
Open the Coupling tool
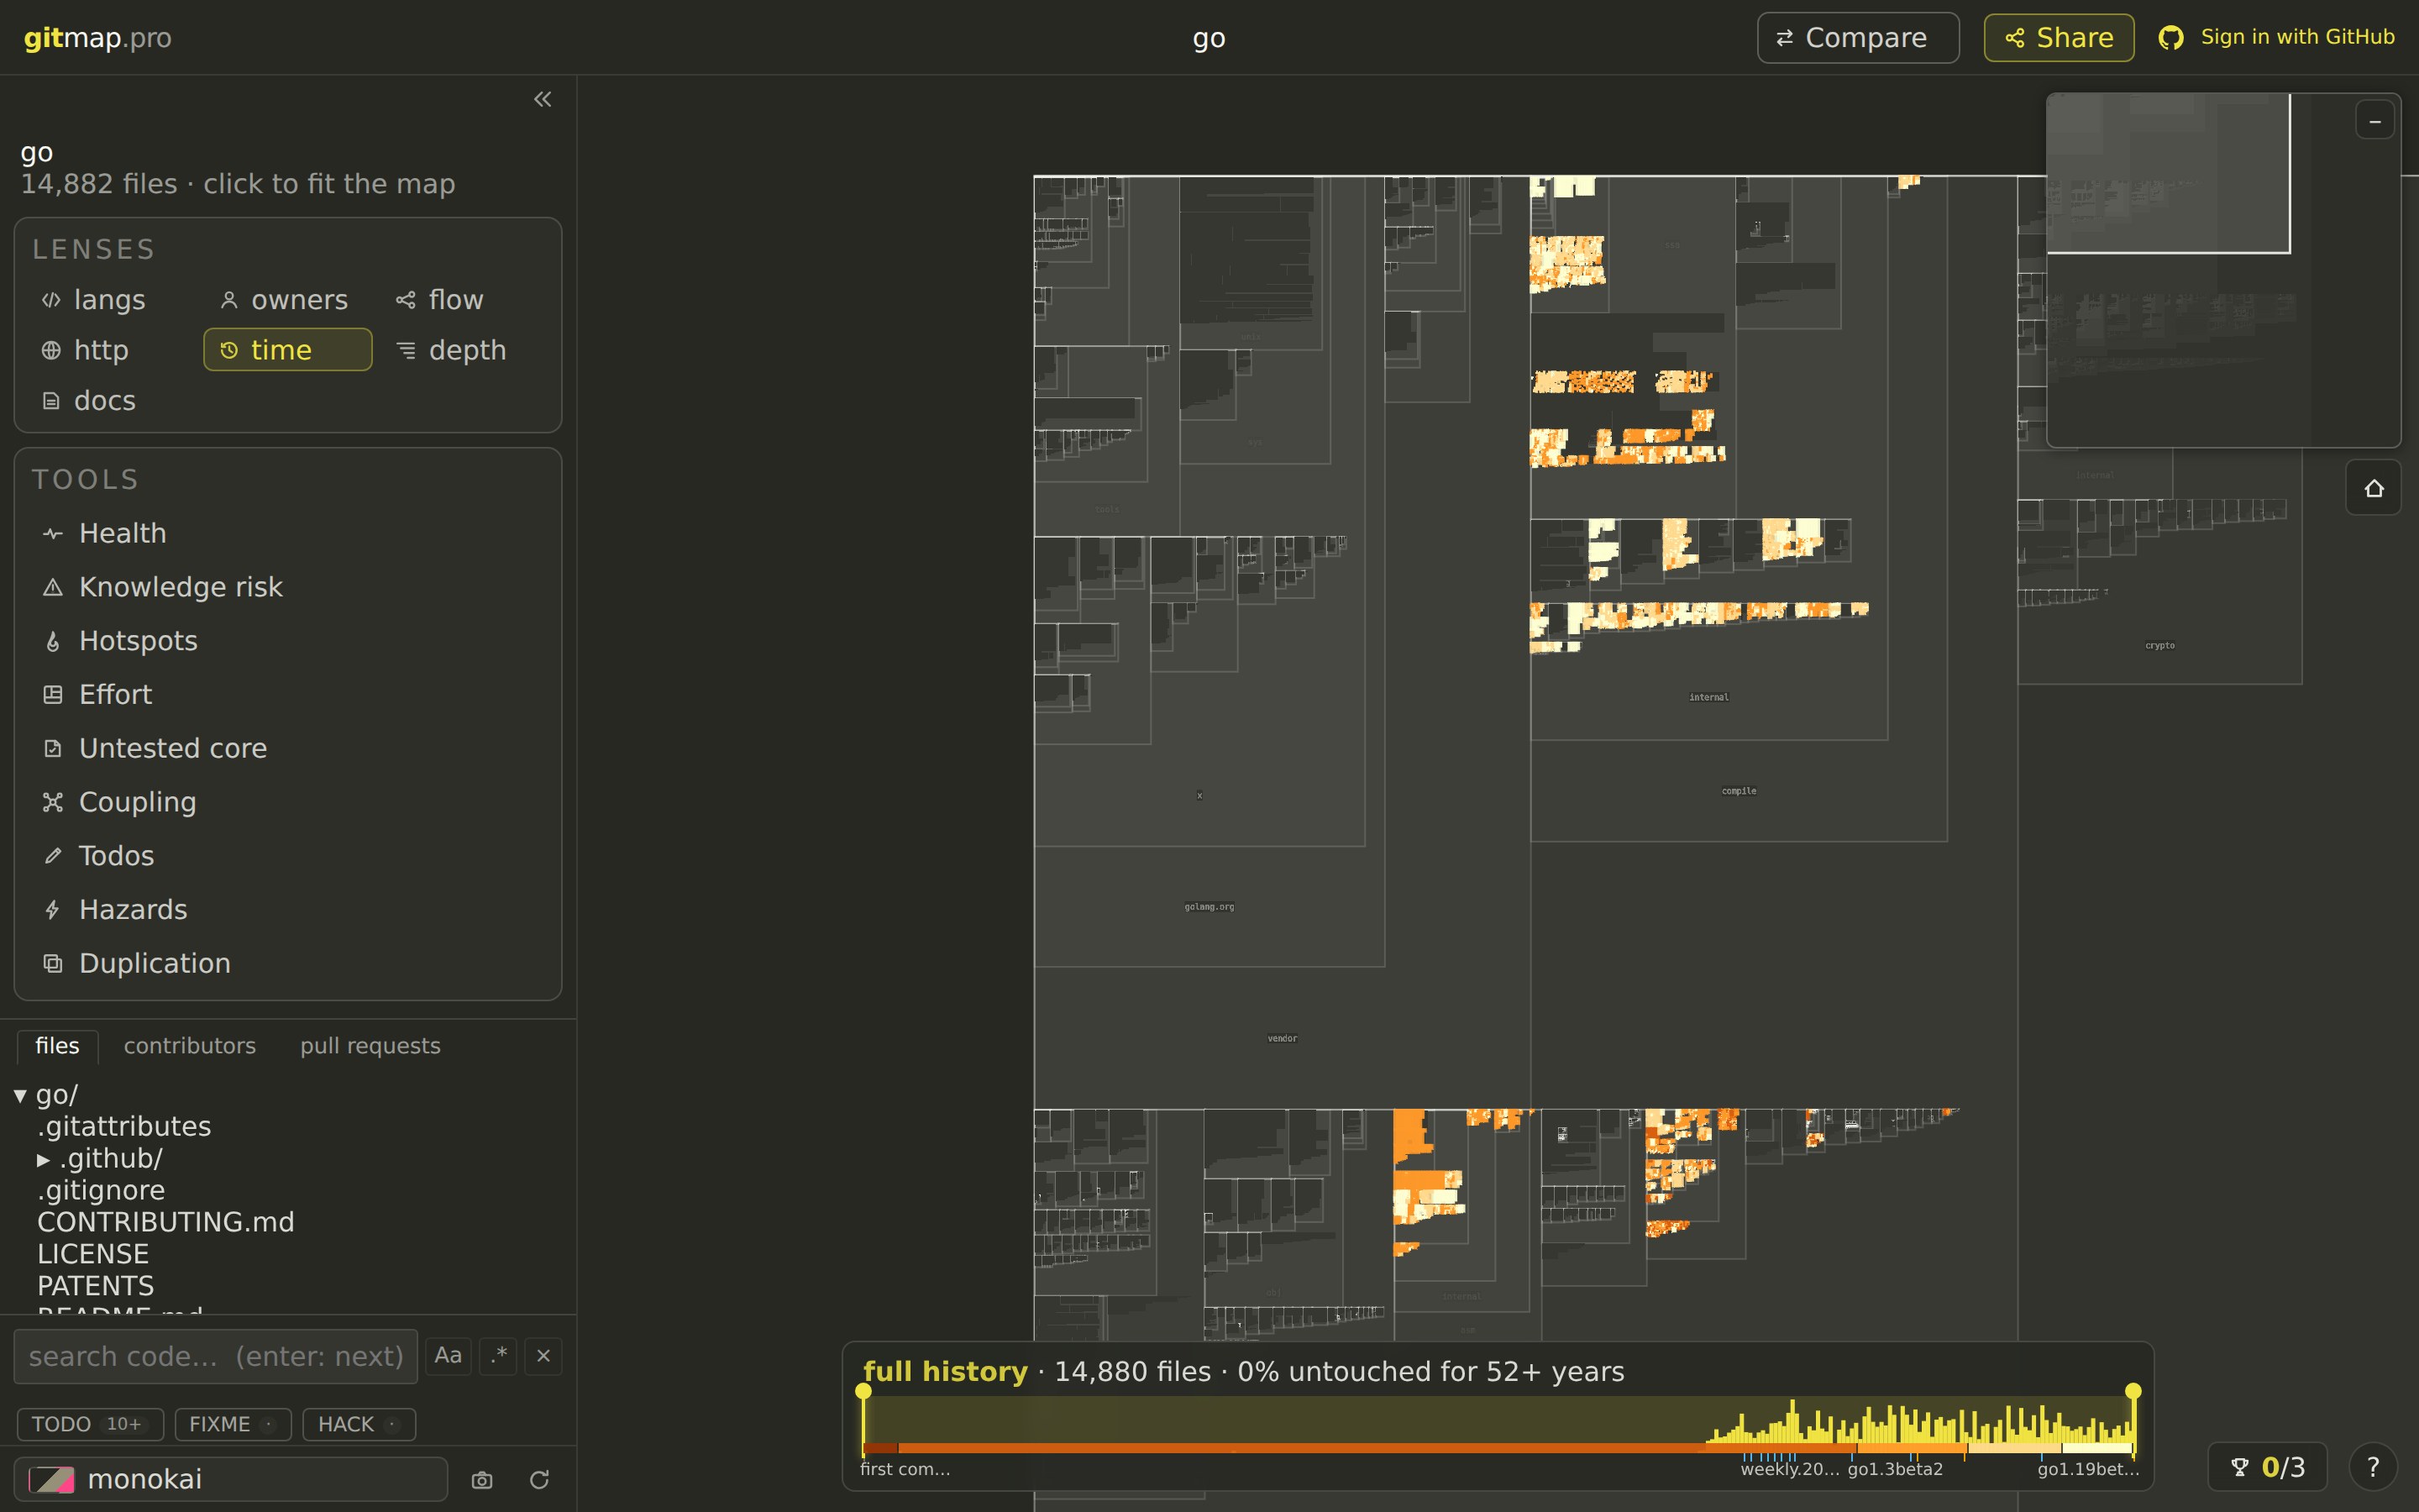pos(288,802)
